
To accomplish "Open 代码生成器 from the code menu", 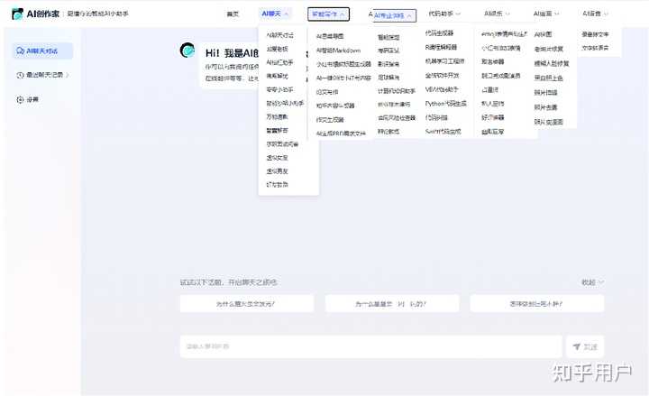I will pos(439,33).
